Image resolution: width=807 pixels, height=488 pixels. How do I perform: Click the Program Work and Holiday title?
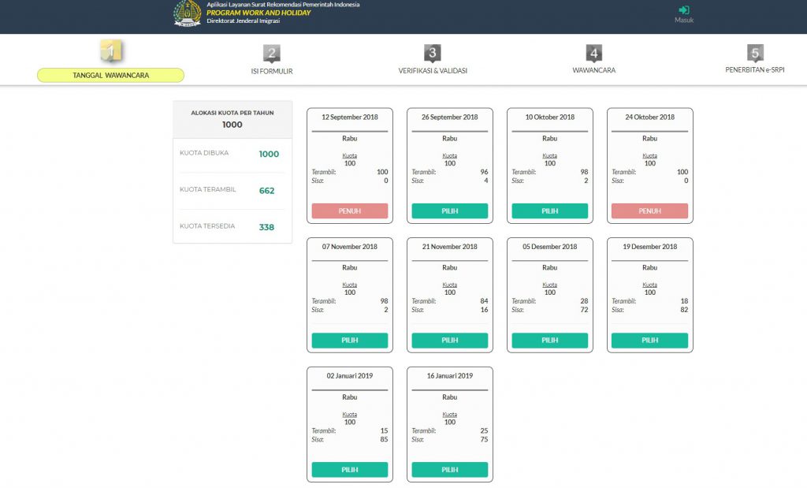point(258,13)
